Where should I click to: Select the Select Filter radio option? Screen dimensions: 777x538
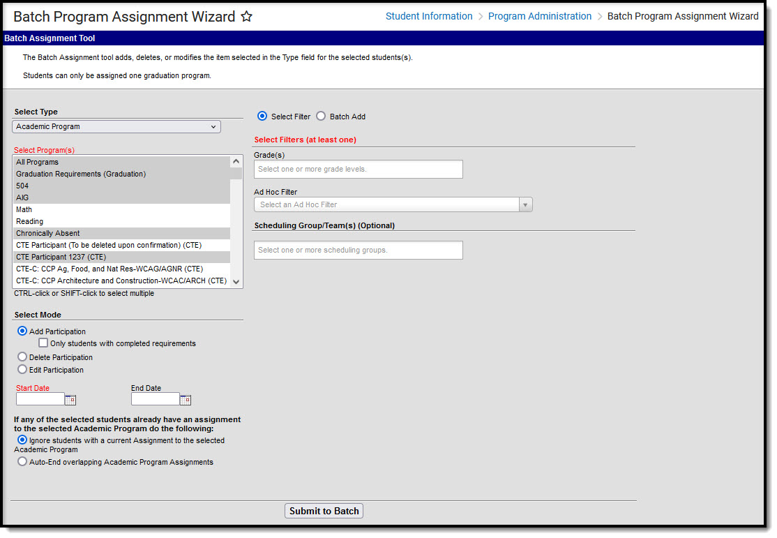[x=262, y=116]
